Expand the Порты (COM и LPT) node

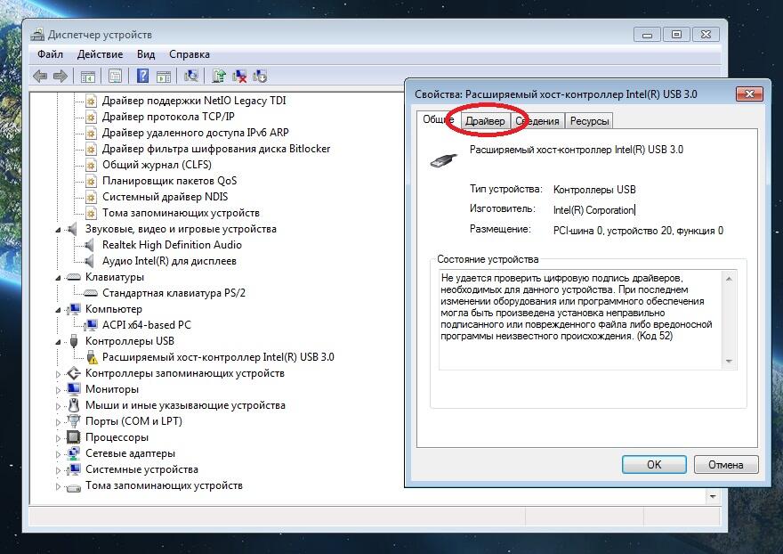(x=58, y=421)
